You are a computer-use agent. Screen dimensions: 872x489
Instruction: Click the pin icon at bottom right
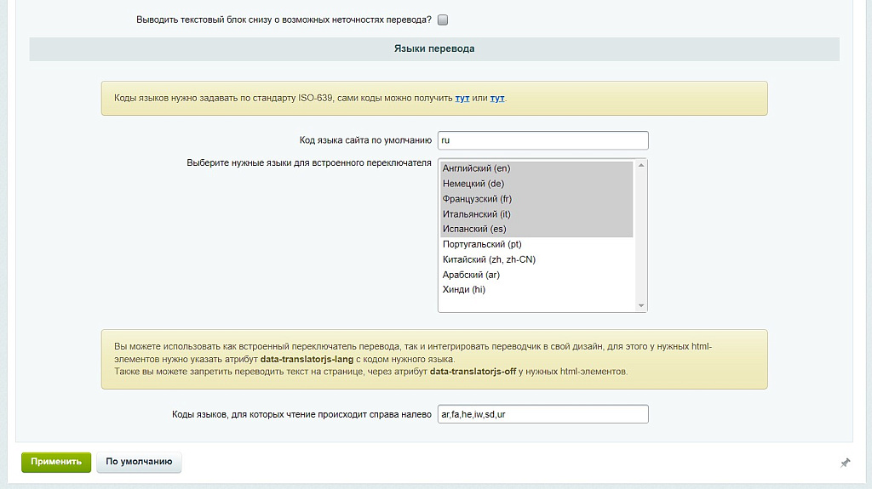pyautogui.click(x=845, y=463)
